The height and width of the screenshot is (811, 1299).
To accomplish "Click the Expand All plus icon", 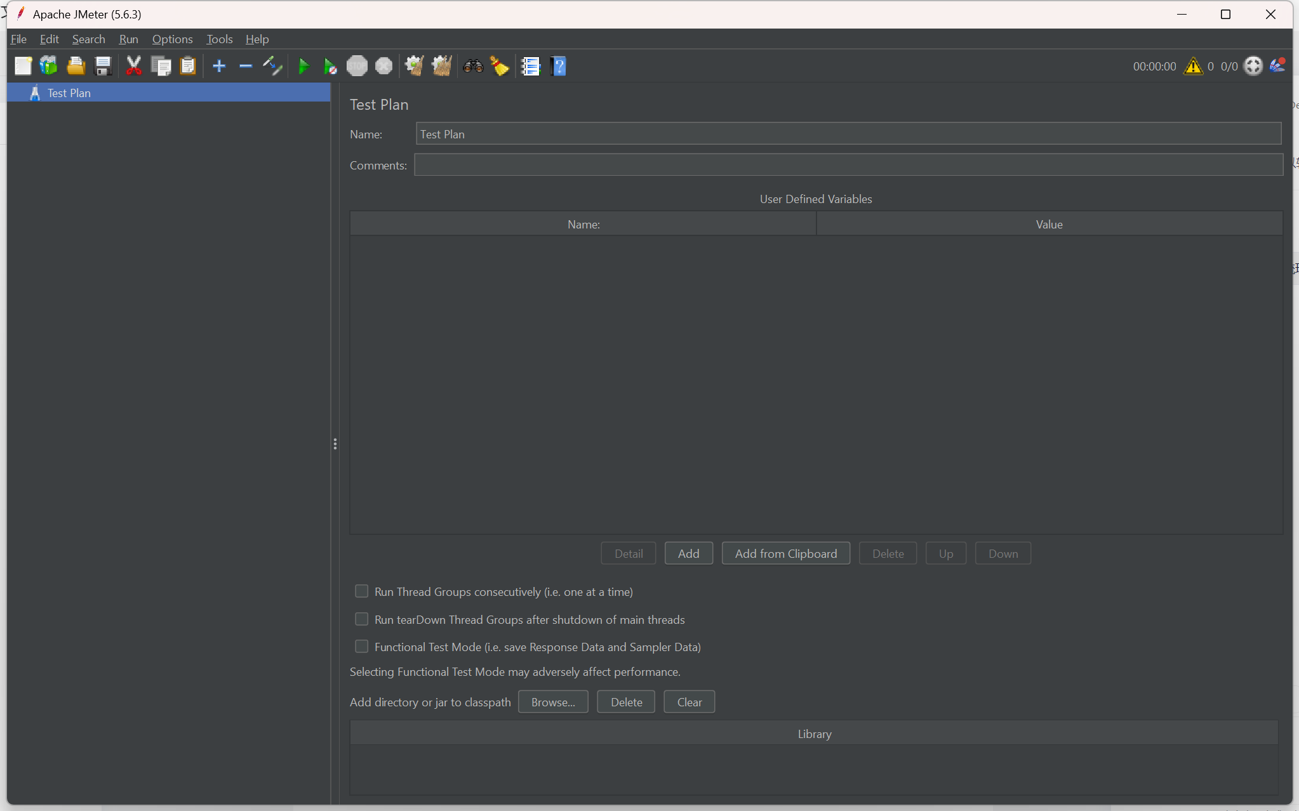I will pyautogui.click(x=219, y=66).
